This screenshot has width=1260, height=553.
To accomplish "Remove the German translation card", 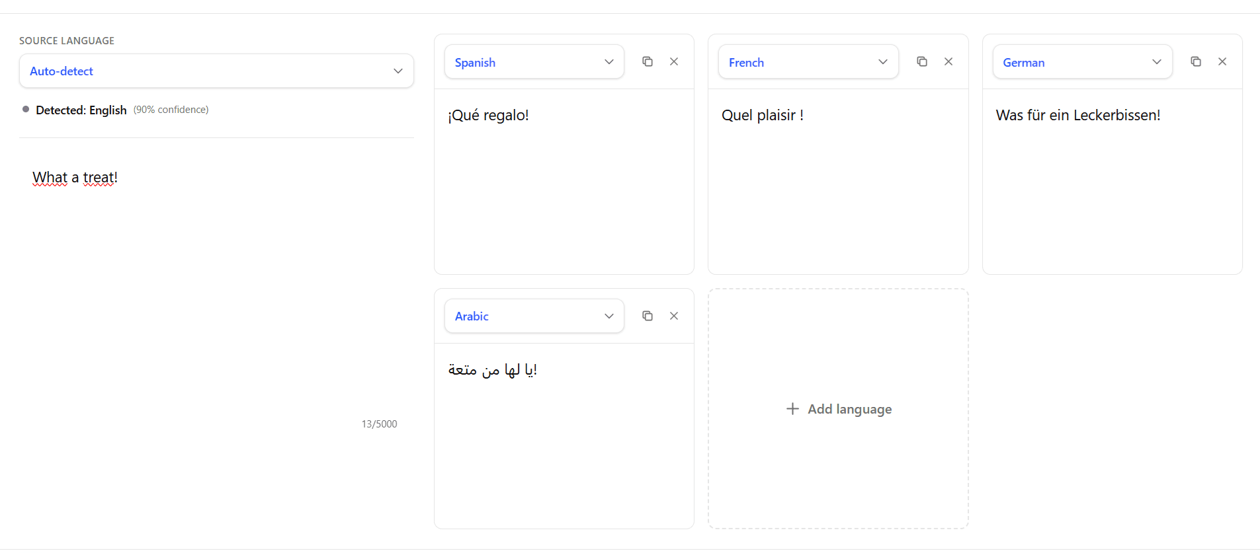I will coord(1222,61).
